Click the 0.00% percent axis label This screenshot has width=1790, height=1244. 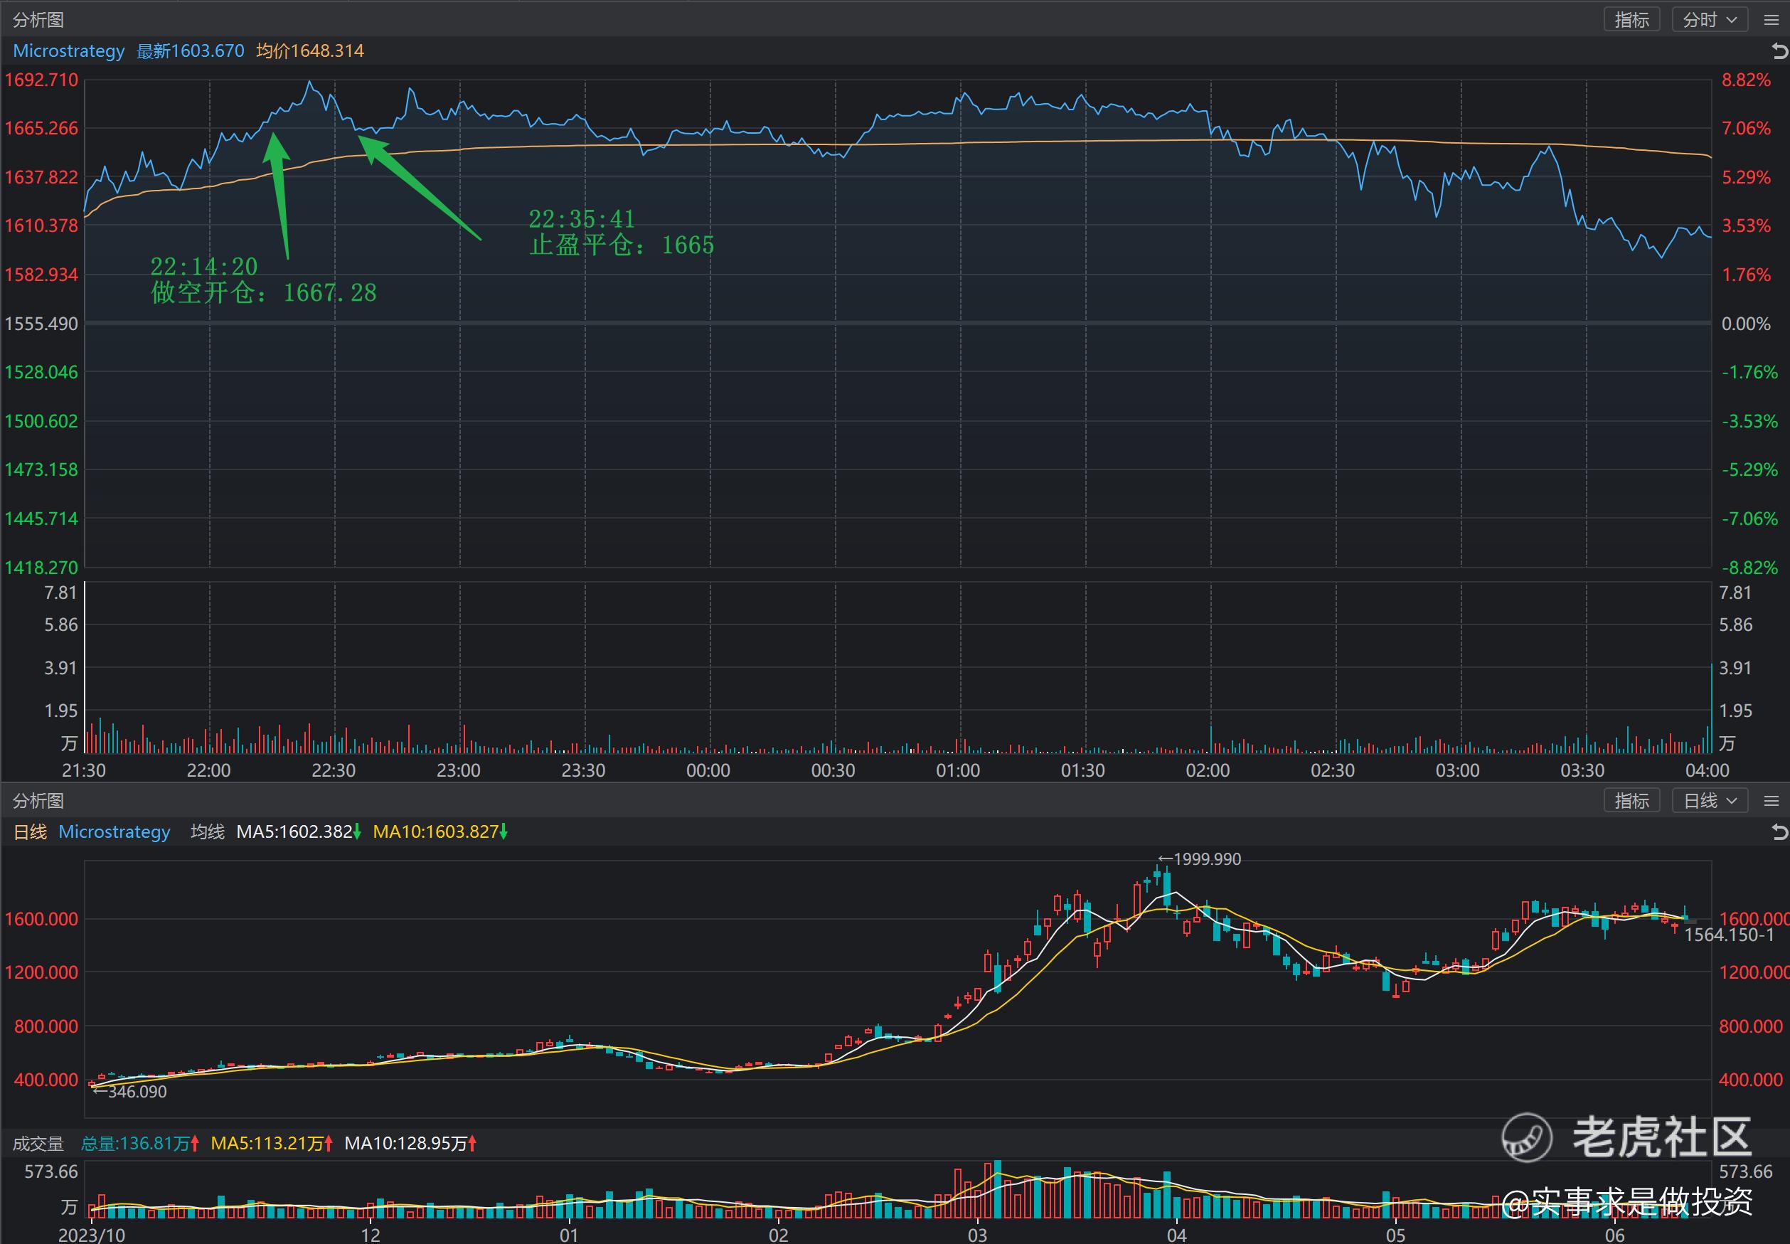(1746, 324)
